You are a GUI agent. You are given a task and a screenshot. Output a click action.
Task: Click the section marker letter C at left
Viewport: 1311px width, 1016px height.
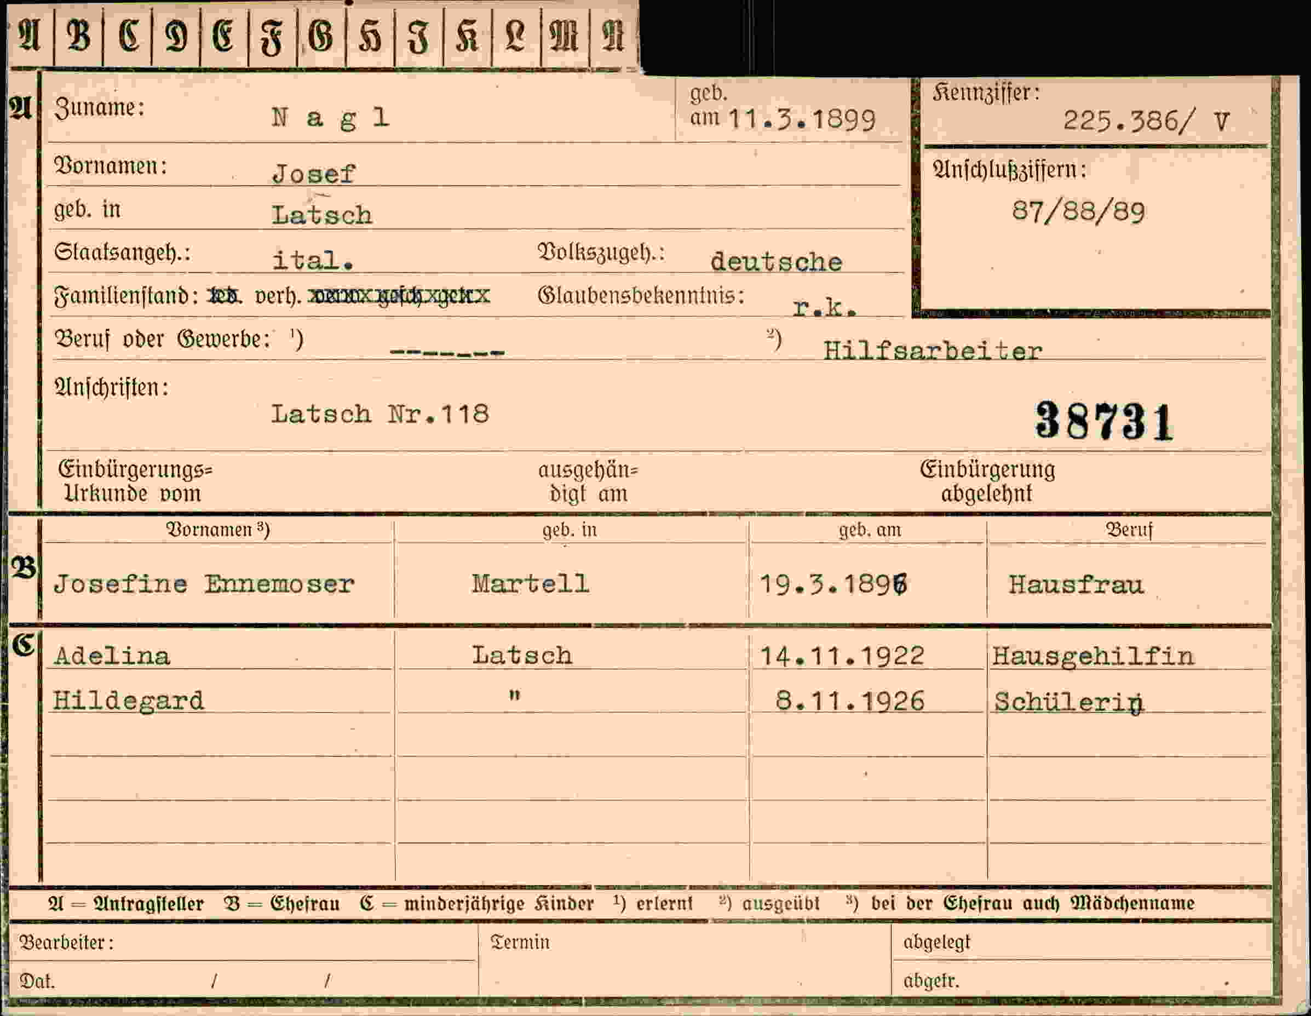(x=24, y=646)
